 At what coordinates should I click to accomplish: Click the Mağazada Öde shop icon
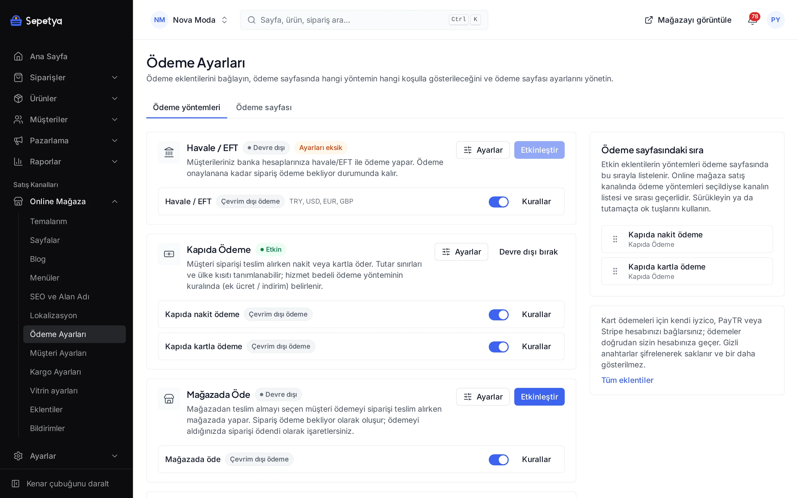coord(169,399)
